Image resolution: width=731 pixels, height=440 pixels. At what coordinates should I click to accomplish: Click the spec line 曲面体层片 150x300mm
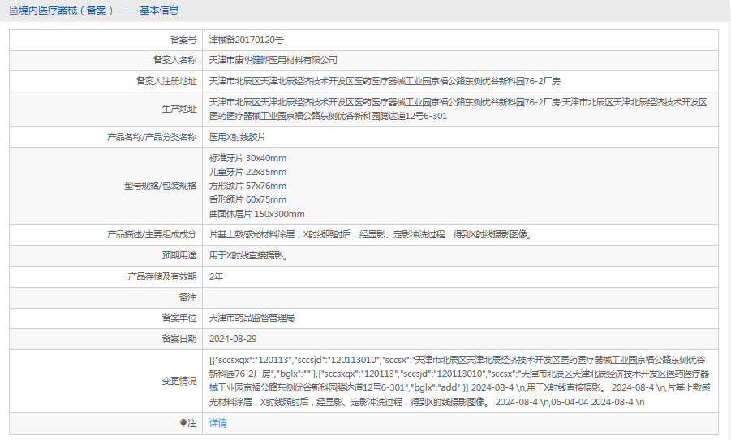257,214
